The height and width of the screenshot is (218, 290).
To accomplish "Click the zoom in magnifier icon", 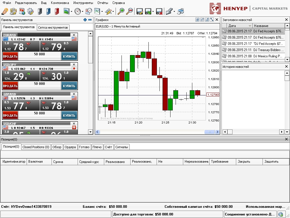I will click(121, 11).
